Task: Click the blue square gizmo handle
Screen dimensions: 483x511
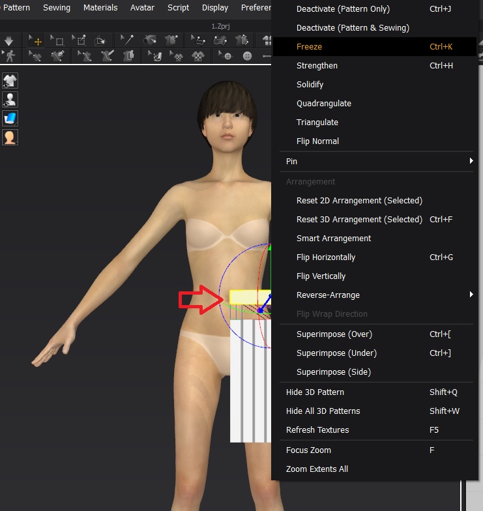Action: [260, 310]
